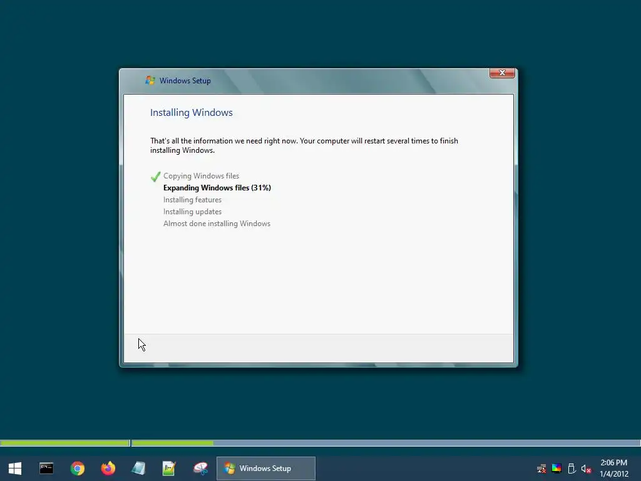This screenshot has width=641, height=481.
Task: Click the colorful display tray icon
Action: pos(556,468)
